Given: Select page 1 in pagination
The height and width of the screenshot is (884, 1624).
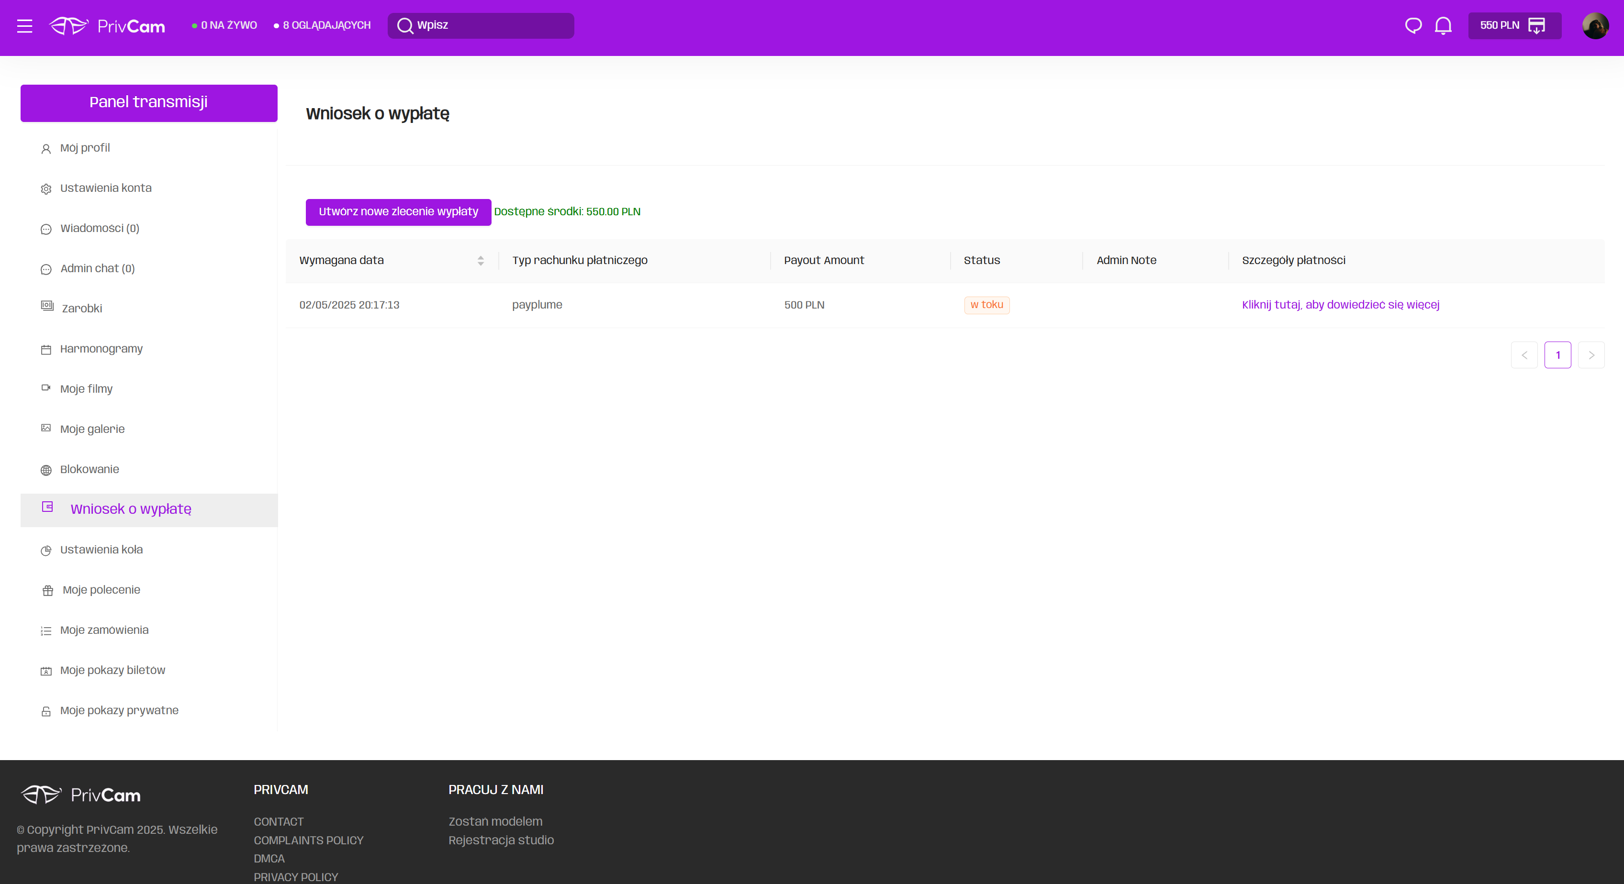Looking at the screenshot, I should [1557, 355].
